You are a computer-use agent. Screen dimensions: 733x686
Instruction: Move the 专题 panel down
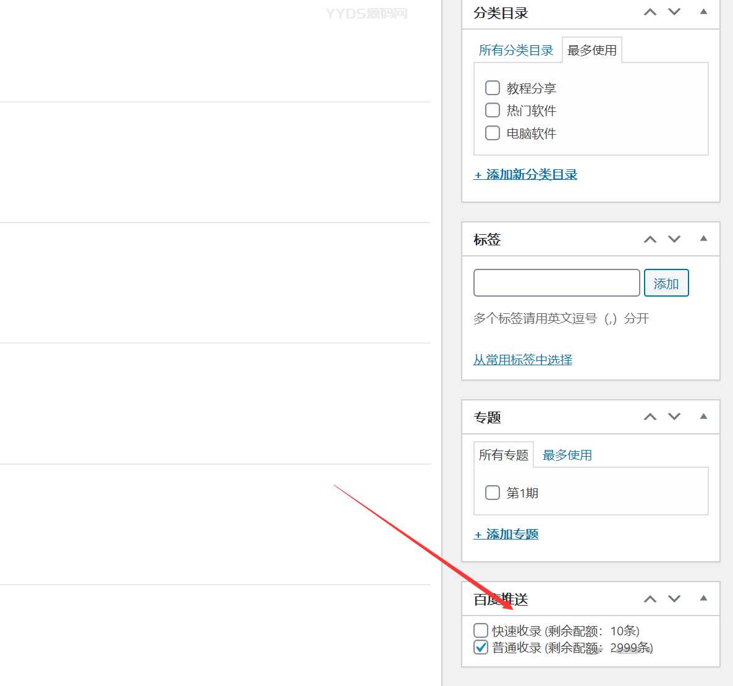tap(674, 417)
